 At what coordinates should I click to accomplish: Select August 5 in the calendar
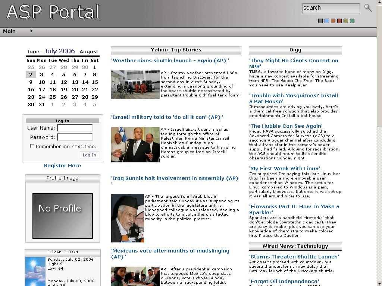tap(94, 104)
